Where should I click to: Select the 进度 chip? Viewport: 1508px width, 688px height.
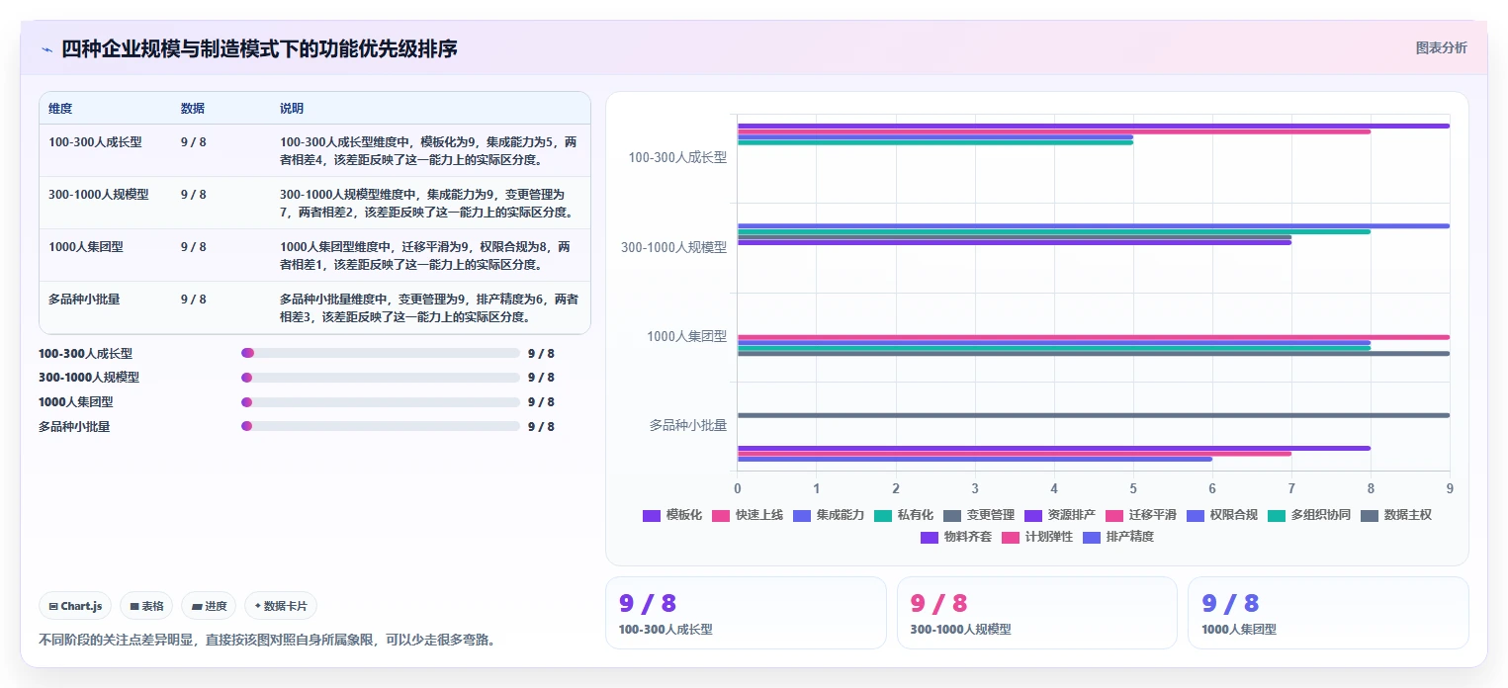coord(209,606)
